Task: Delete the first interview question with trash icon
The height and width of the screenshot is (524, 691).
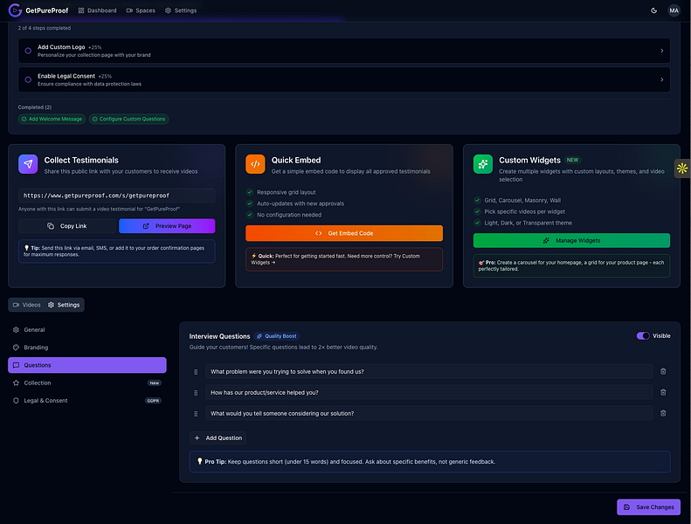Action: pyautogui.click(x=663, y=371)
